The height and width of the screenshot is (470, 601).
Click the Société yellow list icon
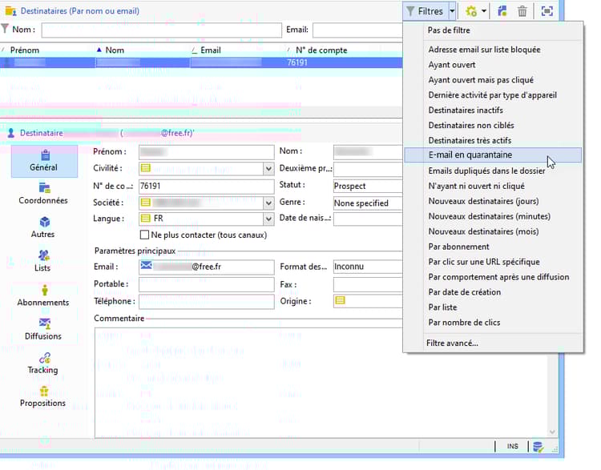(145, 202)
